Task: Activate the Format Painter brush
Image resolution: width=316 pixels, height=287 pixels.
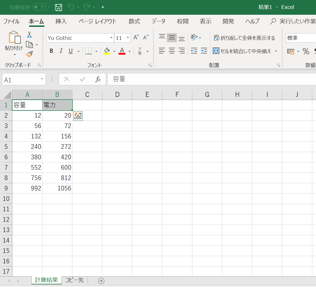Action: (29, 54)
